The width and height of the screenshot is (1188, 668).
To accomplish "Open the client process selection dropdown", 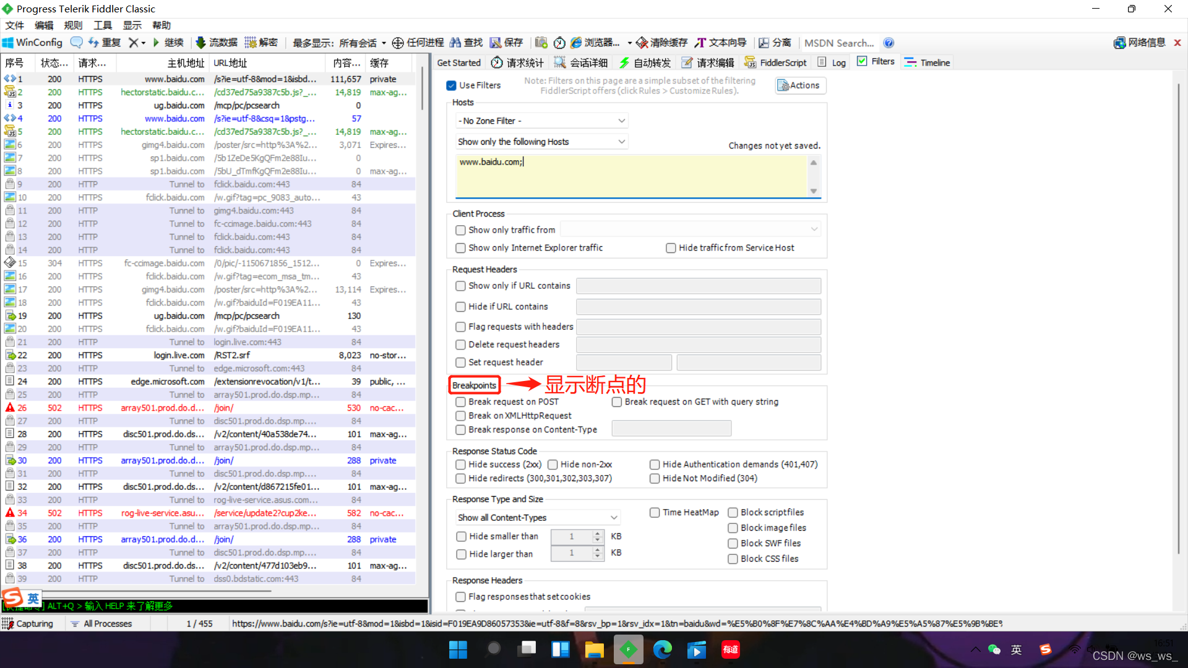I will click(x=691, y=229).
